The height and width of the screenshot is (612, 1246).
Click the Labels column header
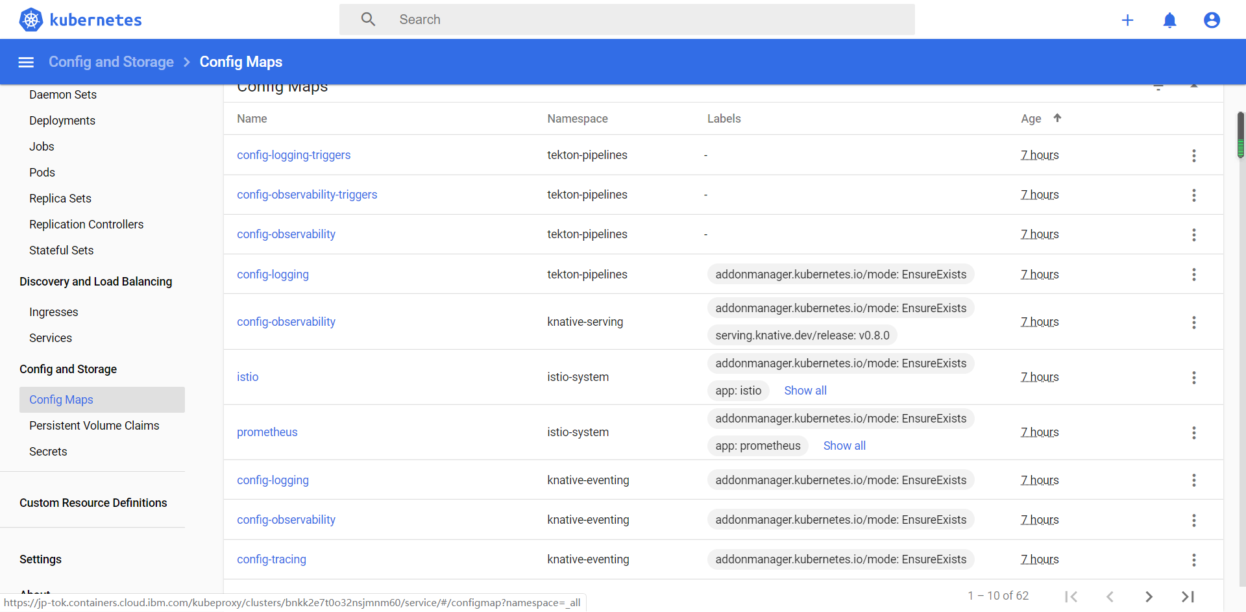pyautogui.click(x=724, y=119)
